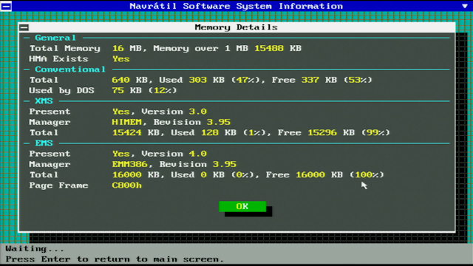Screen dimensions: 473x266
Task: Click the C800h page frame value
Action: (x=126, y=185)
